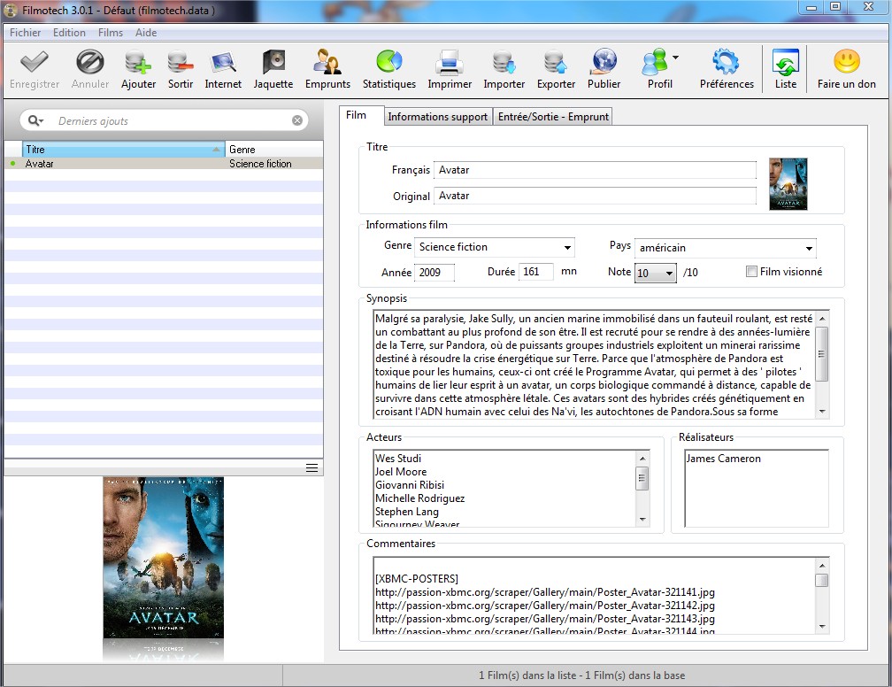The width and height of the screenshot is (892, 687).
Task: Open Internet search tool
Action: (x=223, y=62)
